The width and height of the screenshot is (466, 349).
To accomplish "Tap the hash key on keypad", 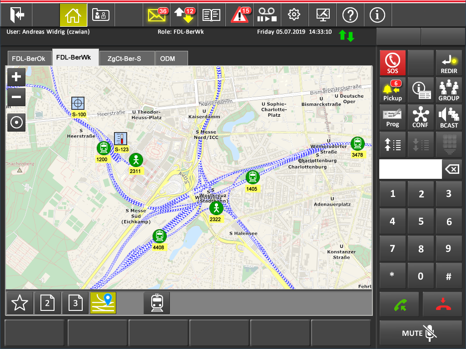I will click(449, 276).
